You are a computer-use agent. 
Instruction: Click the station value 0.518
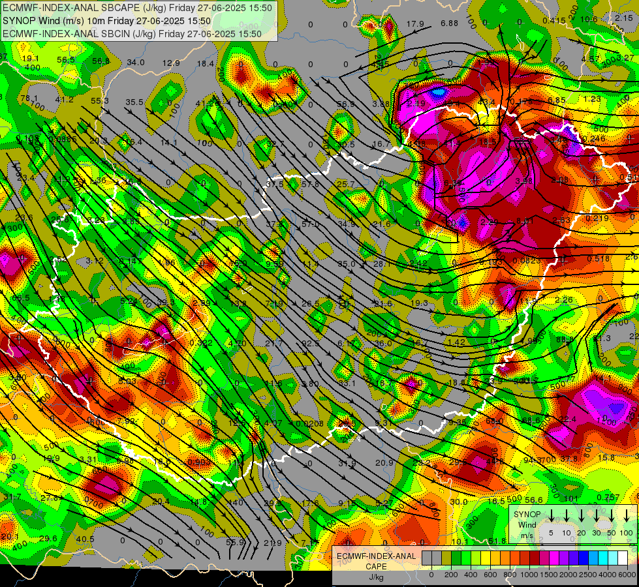(599, 259)
